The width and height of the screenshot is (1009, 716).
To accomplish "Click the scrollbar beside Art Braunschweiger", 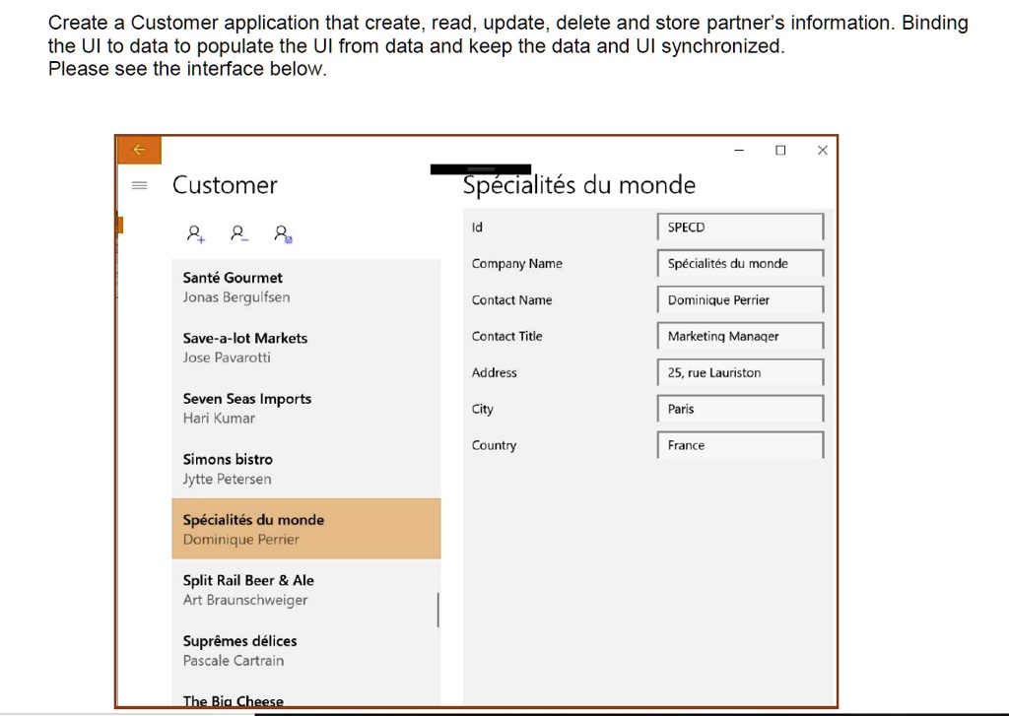I will [x=437, y=609].
